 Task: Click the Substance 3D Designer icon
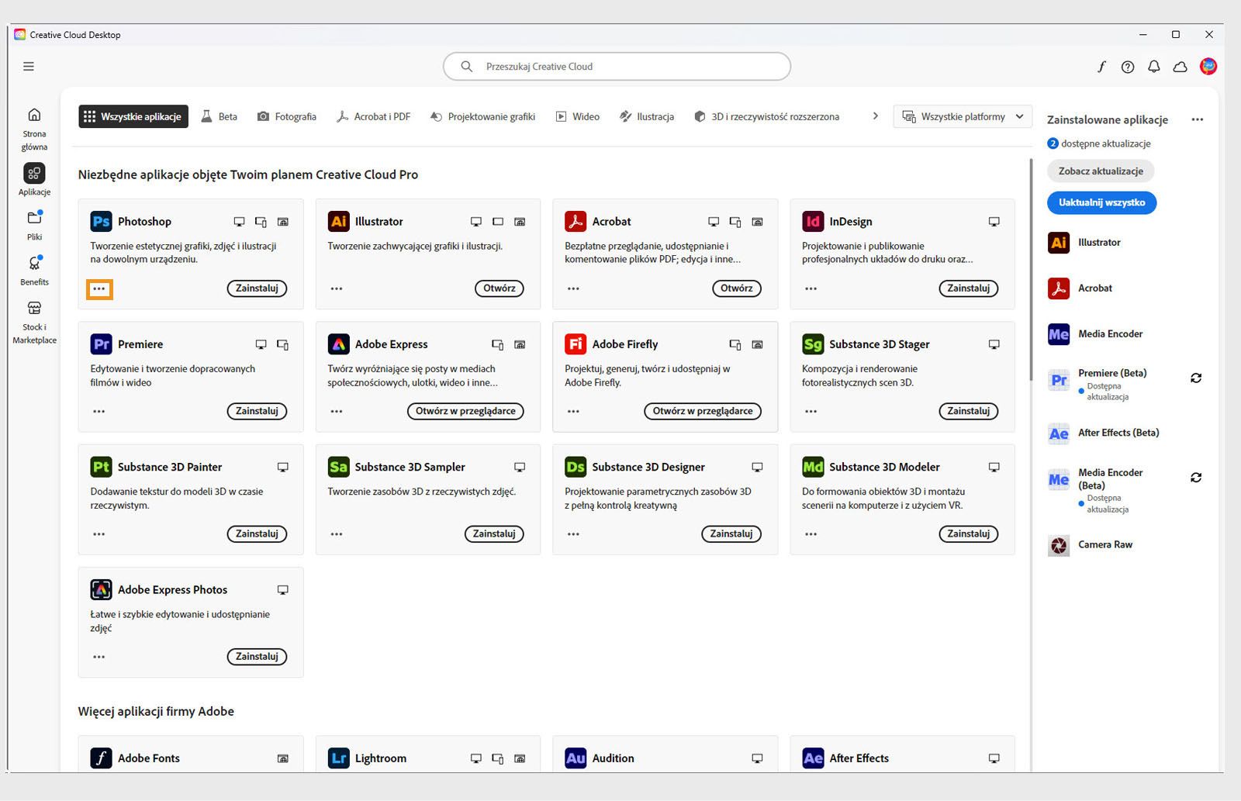coord(576,467)
